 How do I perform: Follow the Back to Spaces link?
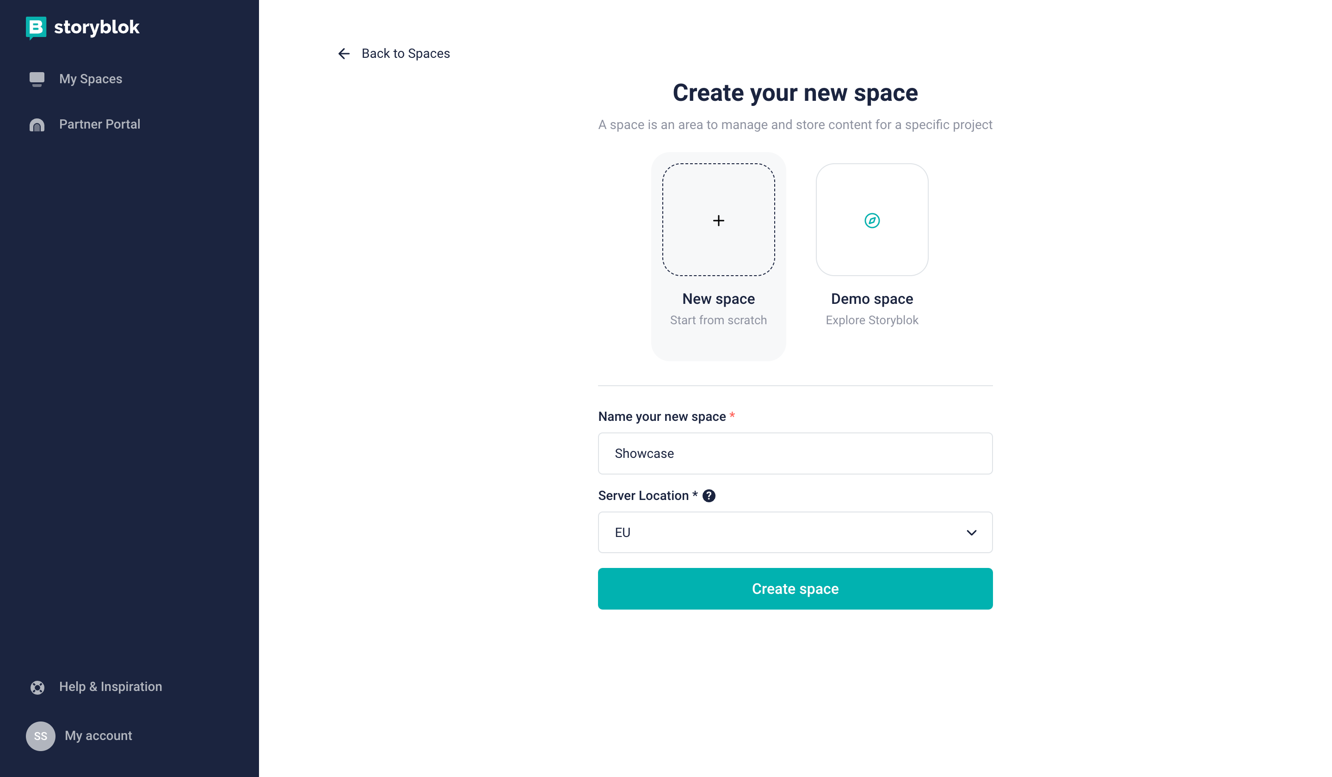[x=406, y=54]
